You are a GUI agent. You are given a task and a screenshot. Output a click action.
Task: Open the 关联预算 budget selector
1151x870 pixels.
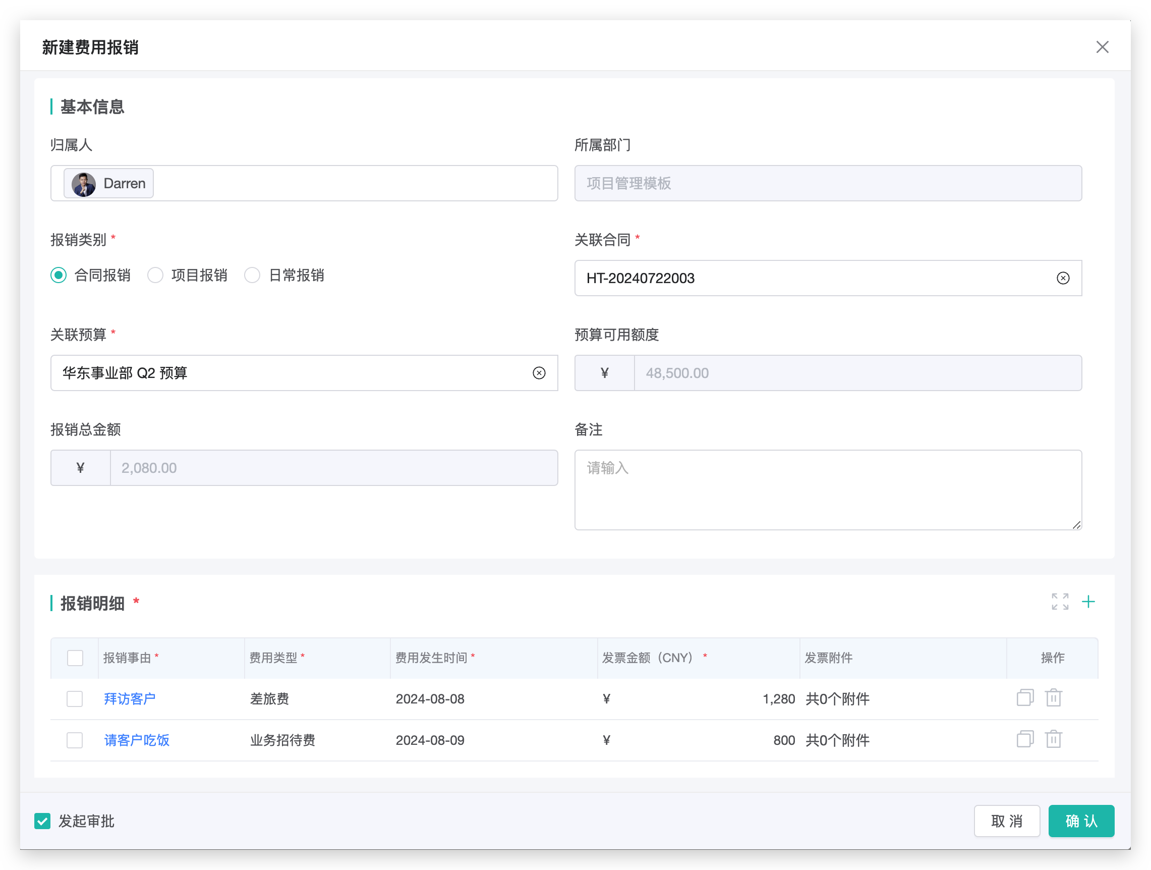[292, 373]
